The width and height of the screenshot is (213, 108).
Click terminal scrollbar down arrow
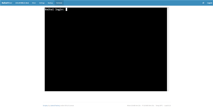[168, 90]
